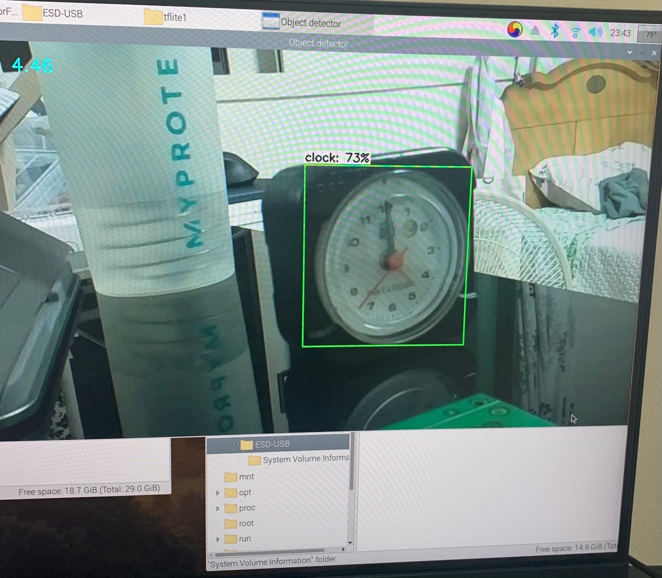Click the 75° temperature monitor
The image size is (662, 578).
(x=650, y=34)
